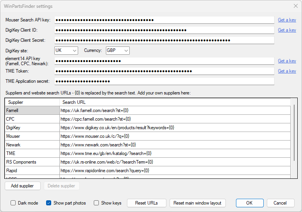Click the Cancel button

pos(281,203)
